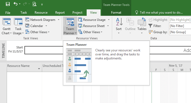
Task: Click the Undo arrow icon
Action: coord(16,4)
